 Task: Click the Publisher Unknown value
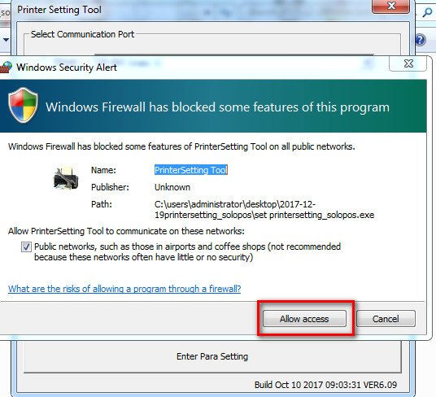tap(172, 187)
